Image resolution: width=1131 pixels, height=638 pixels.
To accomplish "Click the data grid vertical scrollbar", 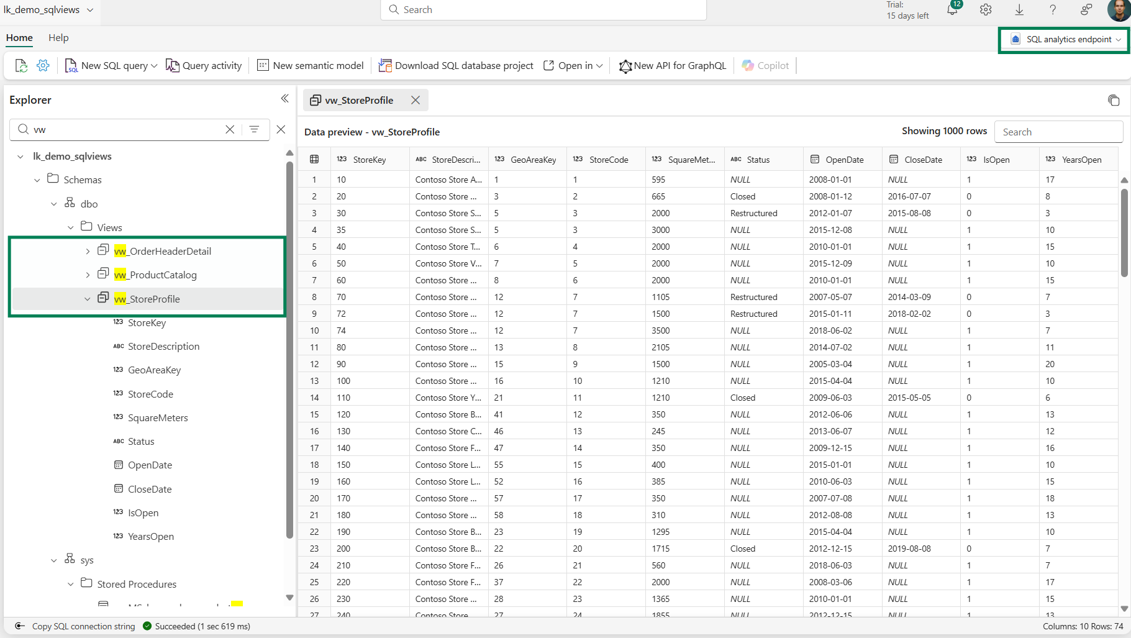I will coord(1124,232).
